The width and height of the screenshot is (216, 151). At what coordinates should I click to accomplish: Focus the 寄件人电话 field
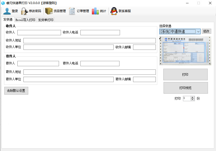pos(100,63)
